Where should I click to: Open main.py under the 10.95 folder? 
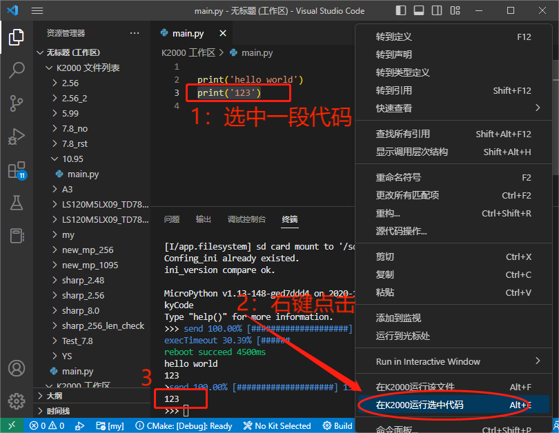(x=92, y=174)
